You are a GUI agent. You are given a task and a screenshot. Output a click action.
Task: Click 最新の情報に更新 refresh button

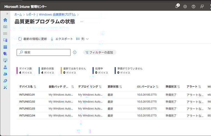(x=32, y=39)
